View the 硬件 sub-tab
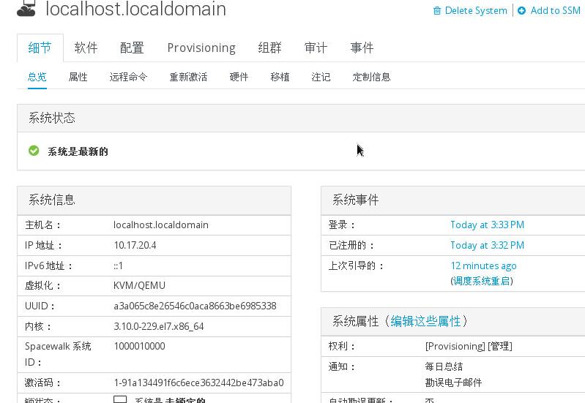 tap(239, 77)
